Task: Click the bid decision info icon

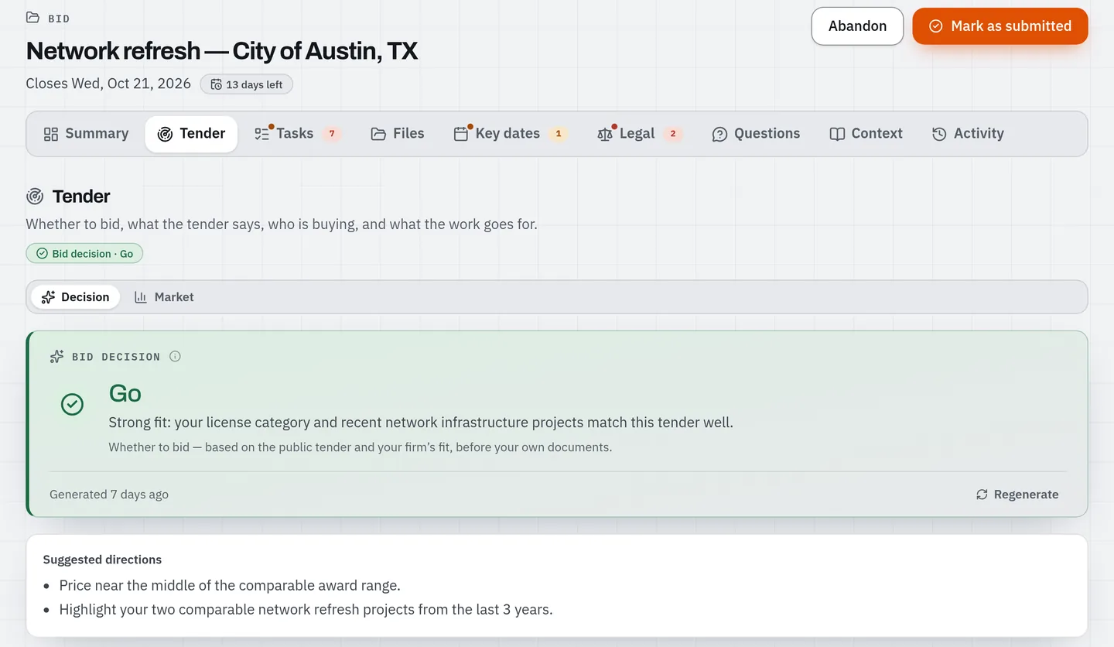Action: point(175,357)
